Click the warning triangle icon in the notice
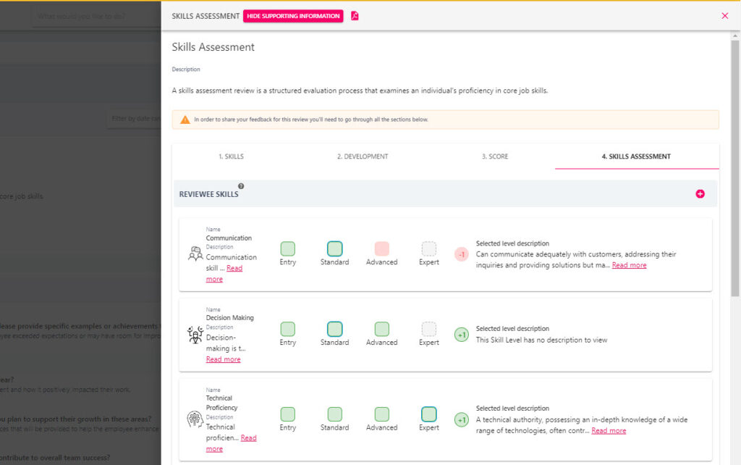The height and width of the screenshot is (465, 741). 185,120
